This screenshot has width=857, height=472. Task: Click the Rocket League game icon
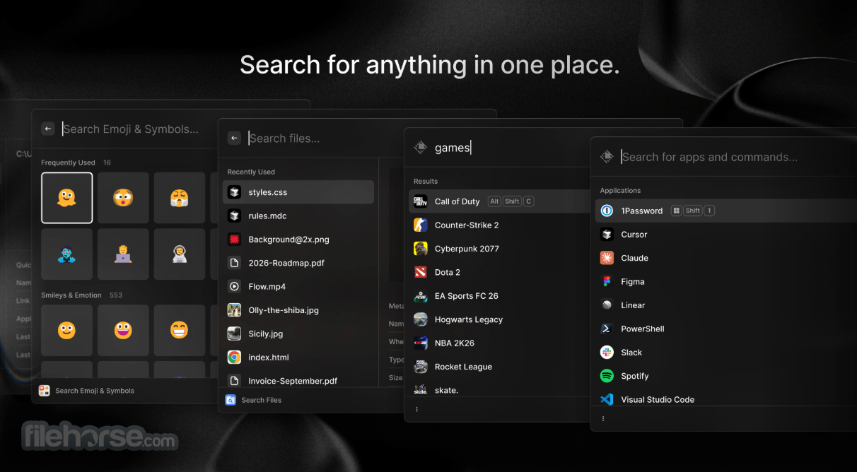pyautogui.click(x=421, y=367)
